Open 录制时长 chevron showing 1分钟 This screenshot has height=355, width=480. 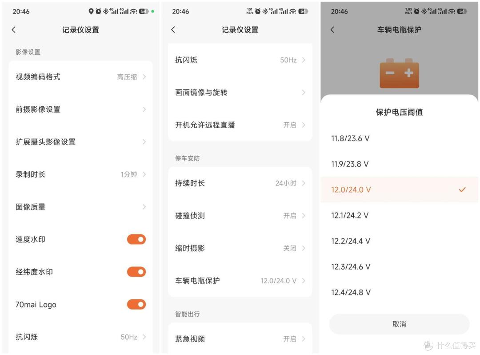click(144, 174)
